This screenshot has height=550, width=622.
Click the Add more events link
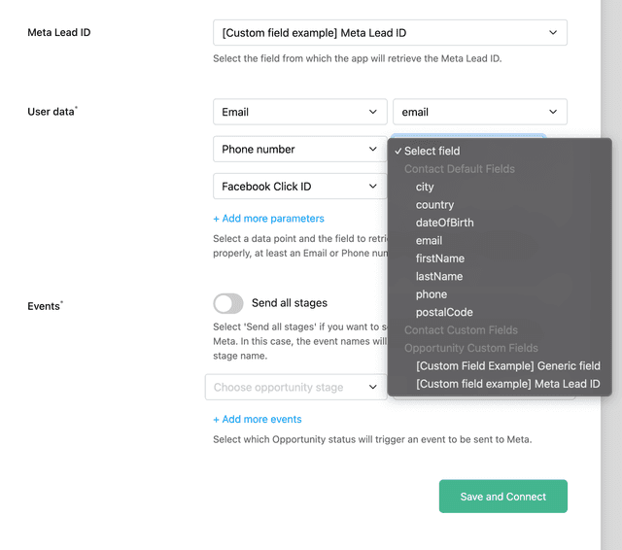coord(258,420)
